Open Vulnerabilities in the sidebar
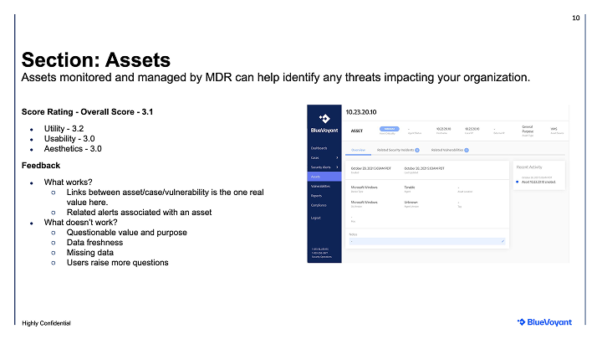 pyautogui.click(x=320, y=187)
